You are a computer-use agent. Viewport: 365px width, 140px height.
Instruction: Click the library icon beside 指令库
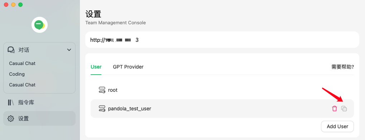click(11, 102)
